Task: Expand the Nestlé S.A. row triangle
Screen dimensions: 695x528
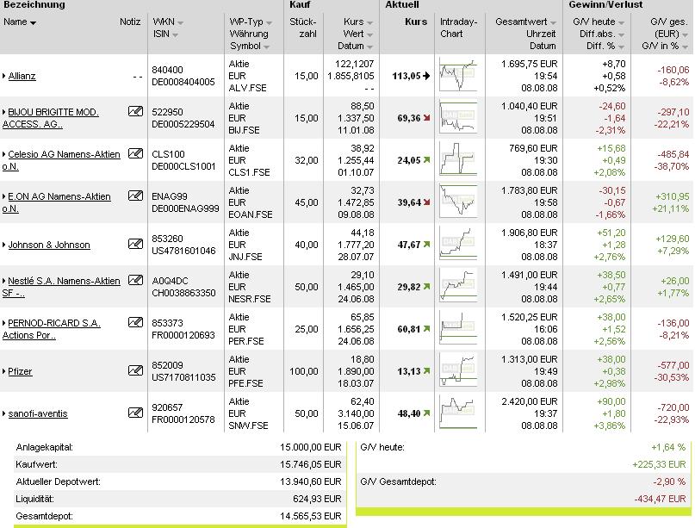Action: point(4,281)
